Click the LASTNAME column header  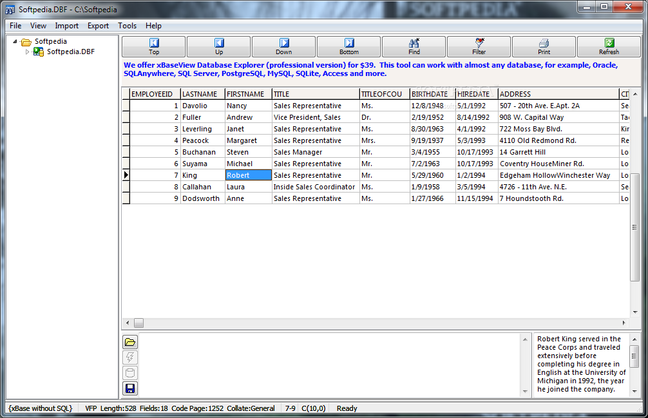203,94
